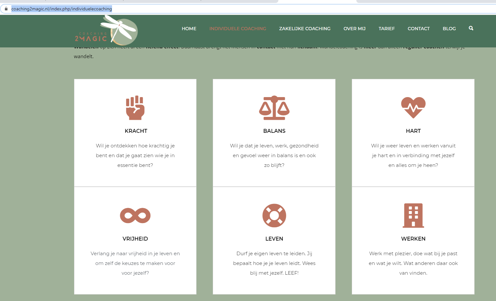
Task: Click the heartbeat Hart icon
Action: (413, 108)
